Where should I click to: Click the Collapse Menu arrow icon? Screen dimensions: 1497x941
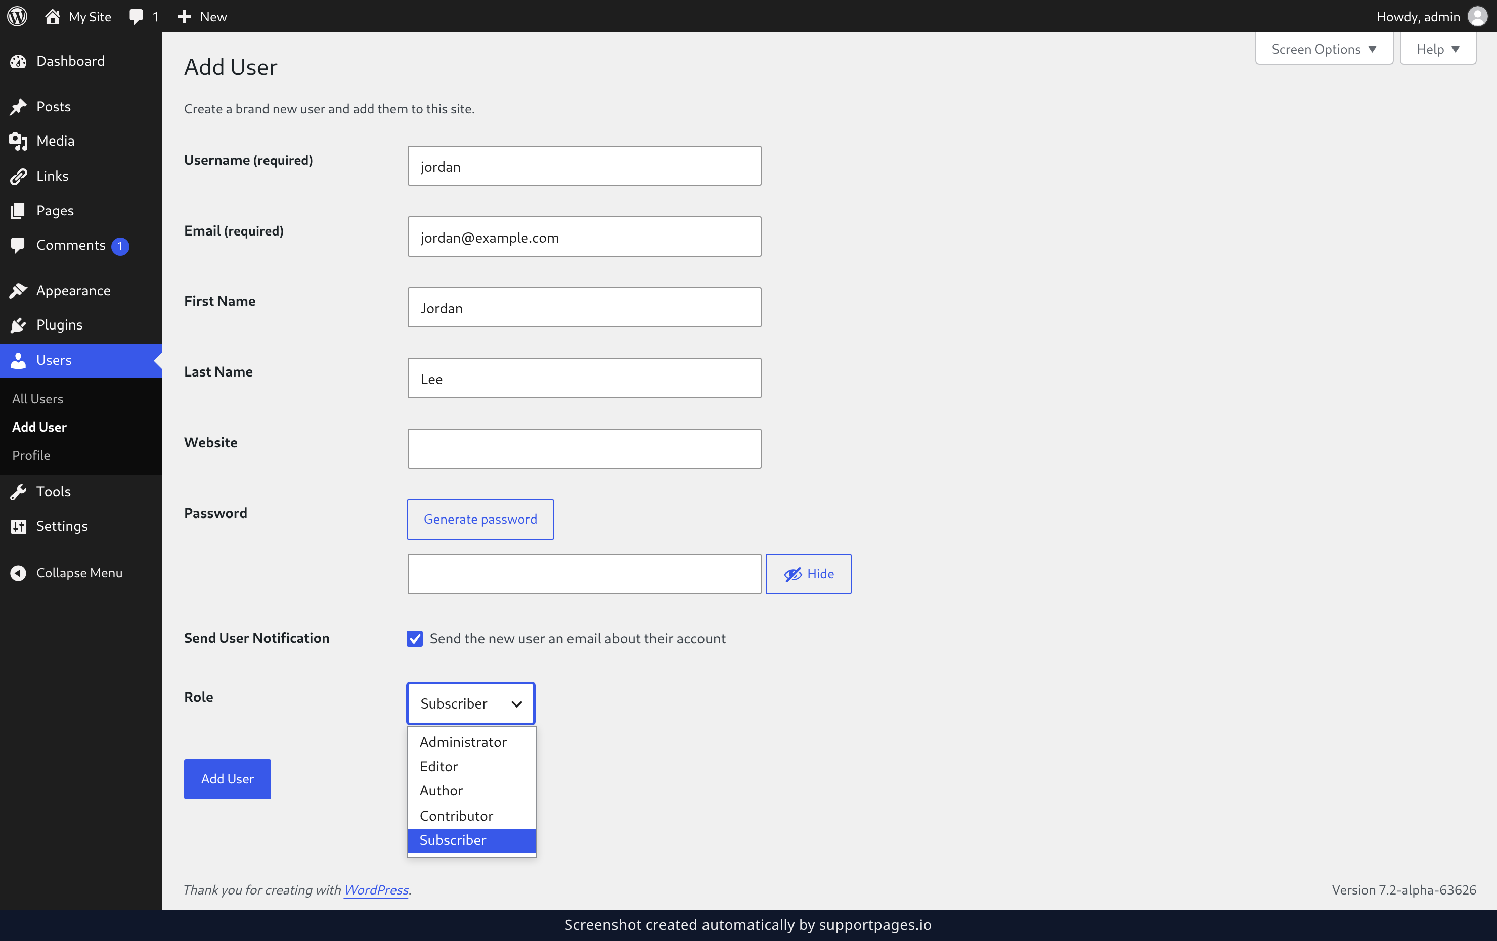click(18, 573)
